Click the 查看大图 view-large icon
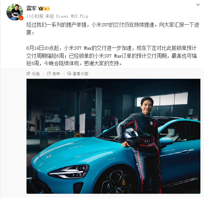204x198 pixels. coord(69,73)
